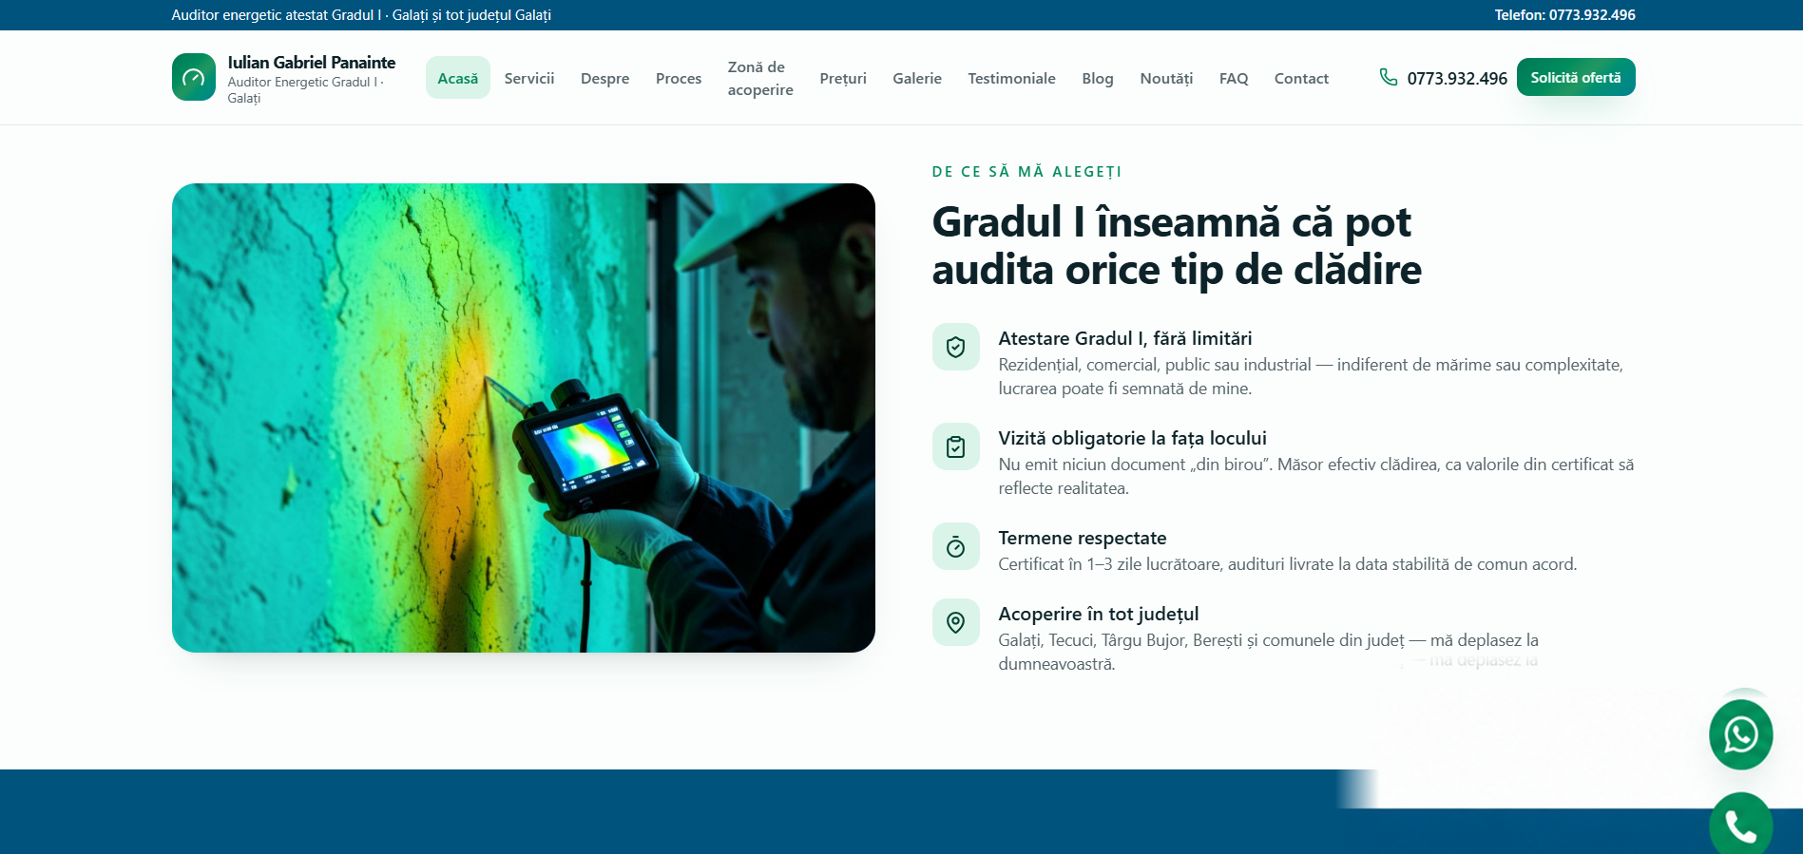Go to Testimoniale section
Image resolution: width=1803 pixels, height=854 pixels.
point(1011,78)
